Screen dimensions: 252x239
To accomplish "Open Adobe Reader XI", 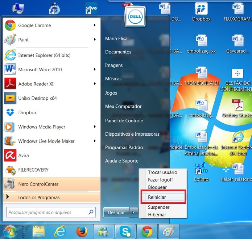I will click(51, 84).
